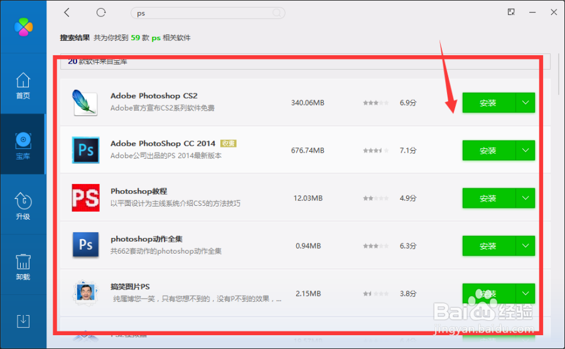Open the 卸载 uninstall section
Viewport: 565px width, 349px height.
pos(23,267)
